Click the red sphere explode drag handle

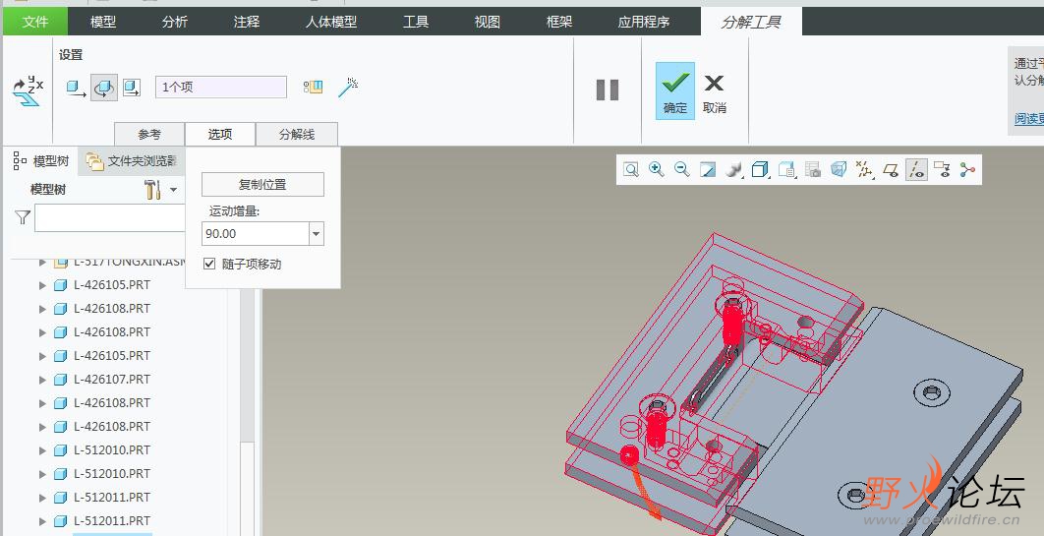[x=629, y=454]
